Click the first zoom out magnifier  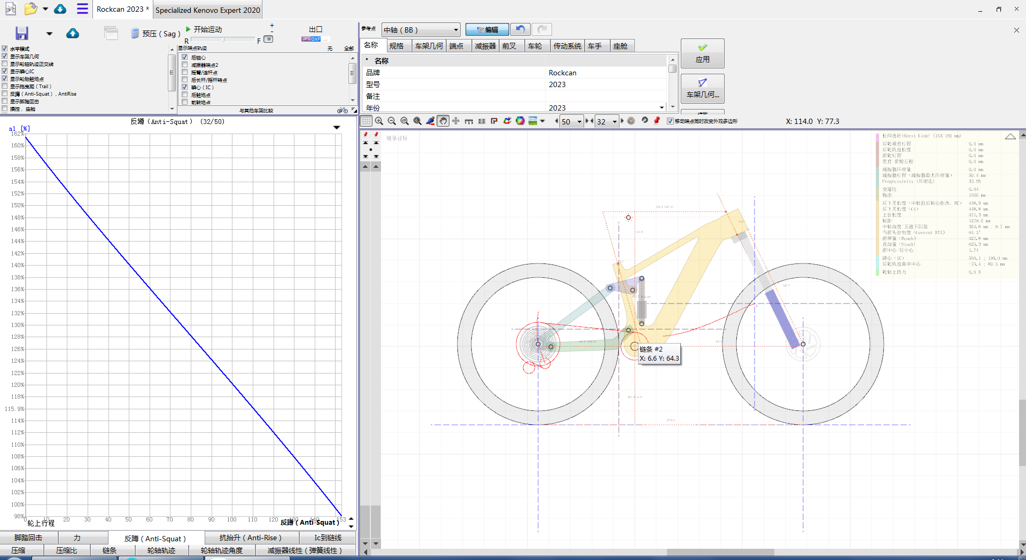pyautogui.click(x=392, y=121)
